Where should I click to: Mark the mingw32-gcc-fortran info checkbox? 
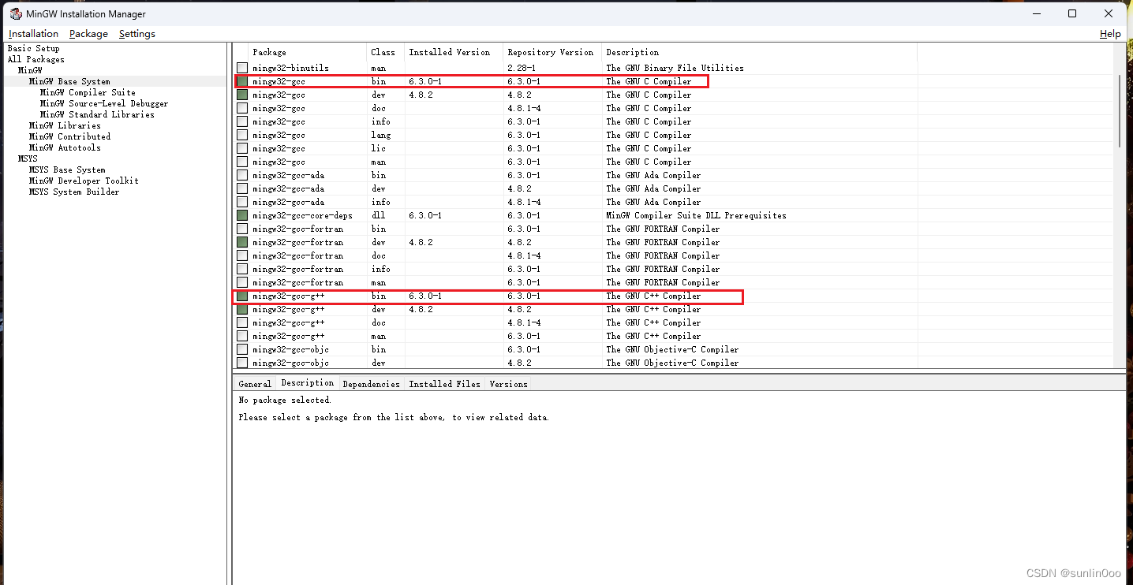(242, 269)
